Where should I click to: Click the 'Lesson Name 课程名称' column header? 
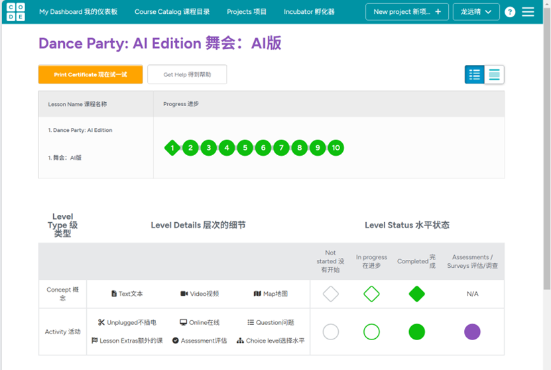pyautogui.click(x=78, y=104)
